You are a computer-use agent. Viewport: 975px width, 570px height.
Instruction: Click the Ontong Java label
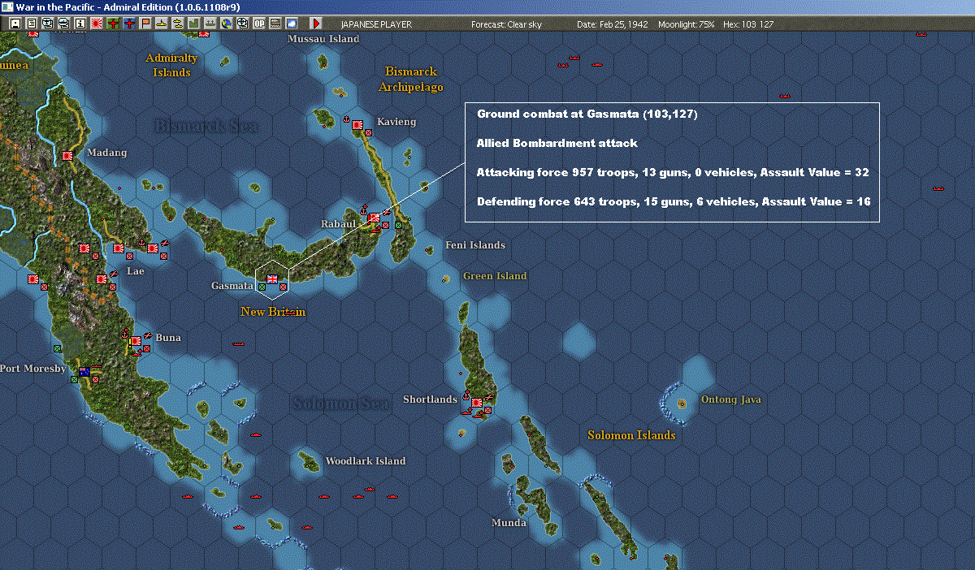[731, 399]
